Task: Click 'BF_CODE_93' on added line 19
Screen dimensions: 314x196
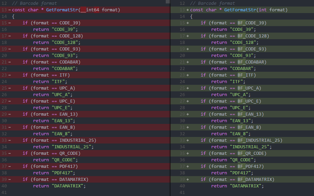Action: [x=251, y=49]
